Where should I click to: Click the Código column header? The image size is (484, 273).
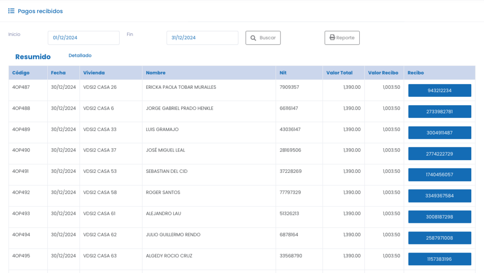[21, 73]
